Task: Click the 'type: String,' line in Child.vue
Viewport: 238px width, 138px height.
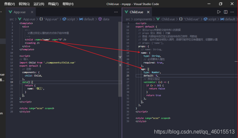Action: tap(152, 56)
